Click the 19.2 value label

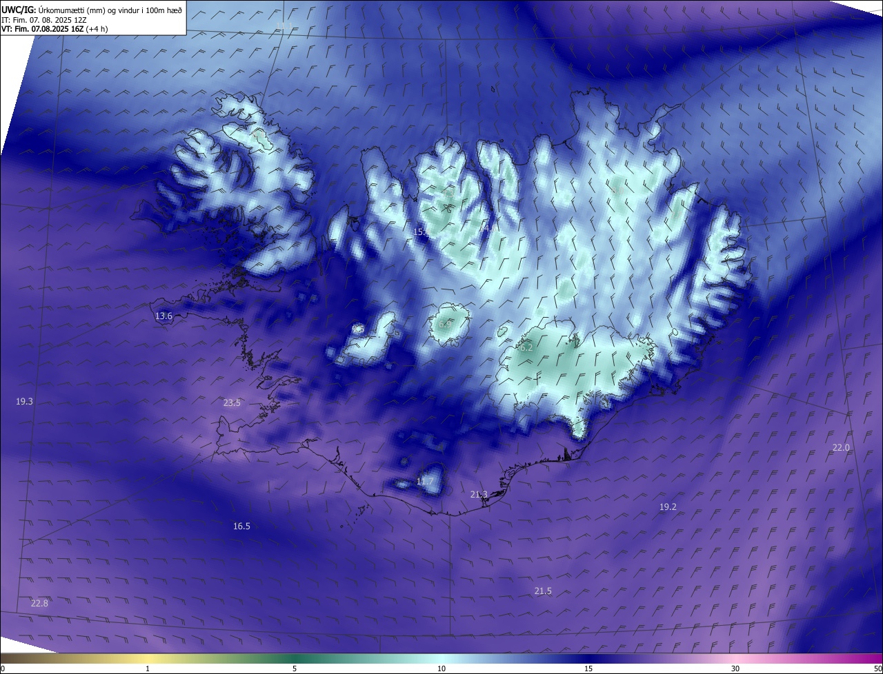coord(668,507)
